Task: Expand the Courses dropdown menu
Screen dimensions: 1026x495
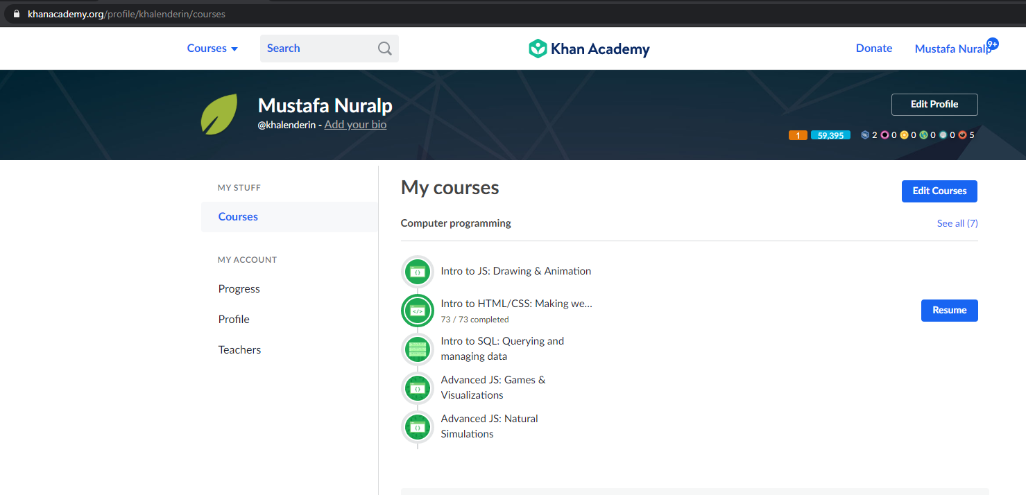Action: [212, 49]
